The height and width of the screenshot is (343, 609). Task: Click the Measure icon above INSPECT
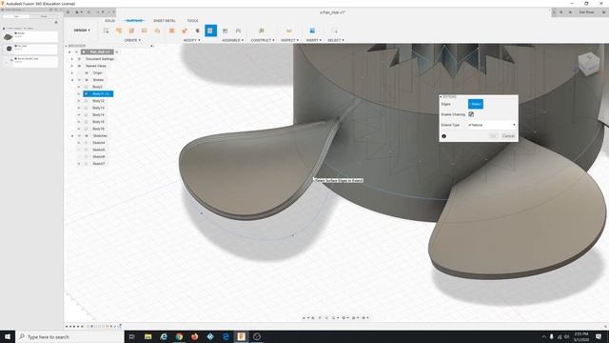click(289, 30)
